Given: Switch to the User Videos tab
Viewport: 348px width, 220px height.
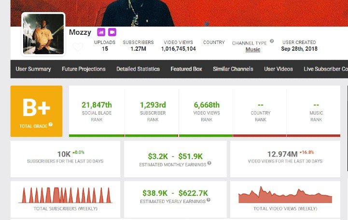Looking at the screenshot, I should tap(278, 69).
